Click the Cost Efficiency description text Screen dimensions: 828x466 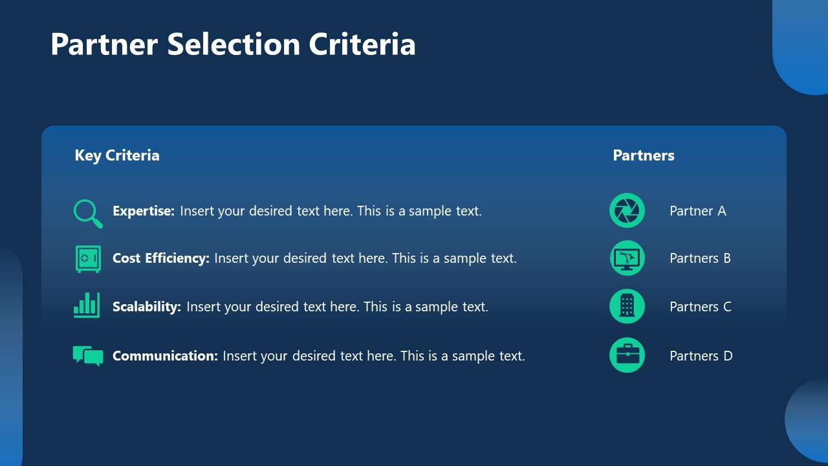click(x=314, y=258)
